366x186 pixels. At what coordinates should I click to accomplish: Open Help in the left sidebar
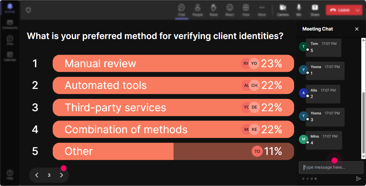tap(10, 175)
